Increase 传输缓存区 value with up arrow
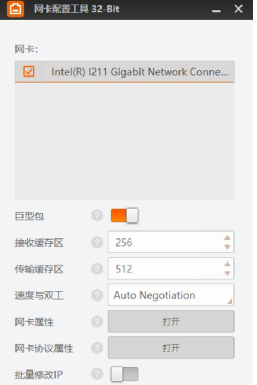 point(227,264)
